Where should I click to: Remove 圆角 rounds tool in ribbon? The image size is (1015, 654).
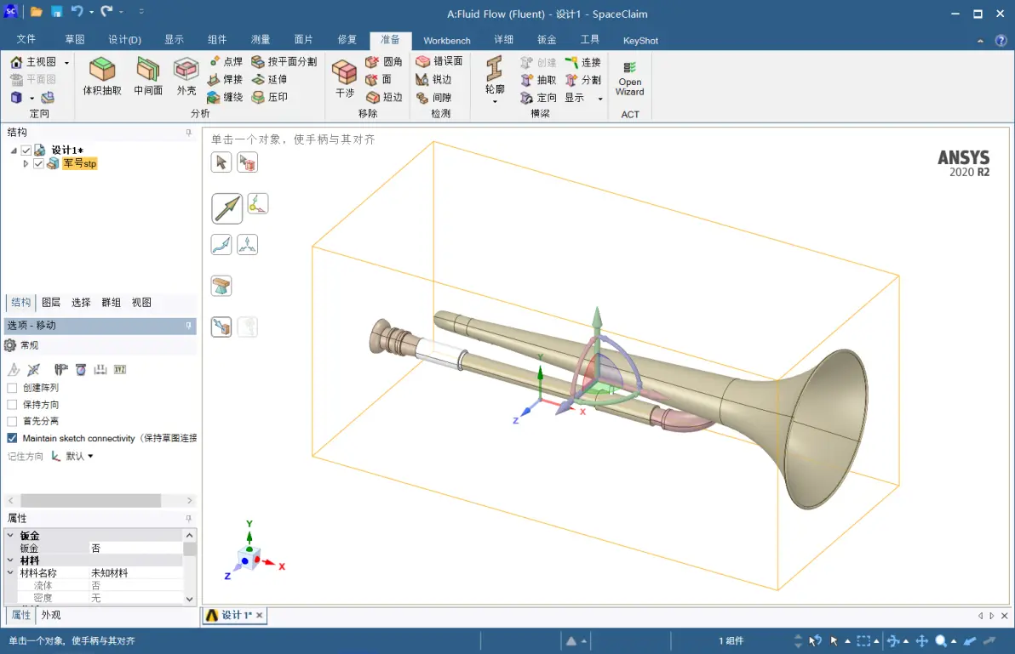[x=384, y=61]
